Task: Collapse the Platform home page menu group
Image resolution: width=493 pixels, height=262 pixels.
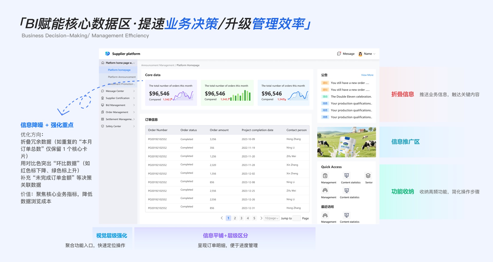Action: point(134,63)
